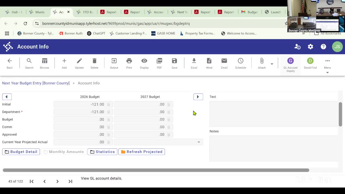The height and width of the screenshot is (194, 345).
Task: Export to Word via the Word icon
Action: coord(209,64)
